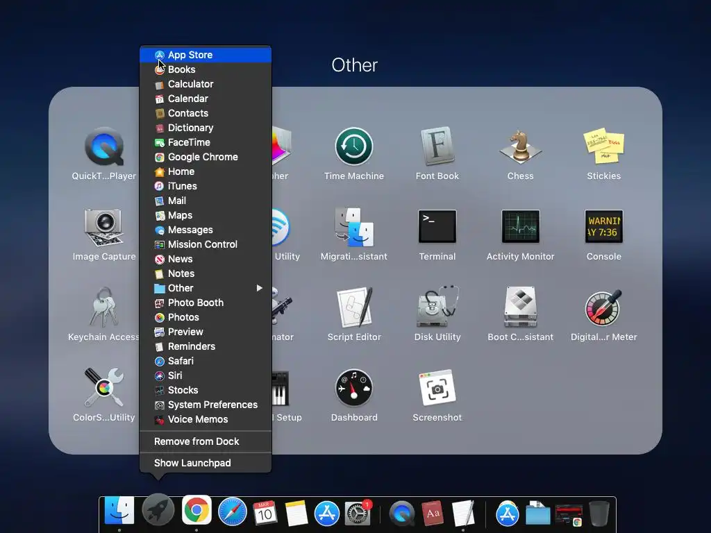Choose iTunes in the context menu

(206, 186)
